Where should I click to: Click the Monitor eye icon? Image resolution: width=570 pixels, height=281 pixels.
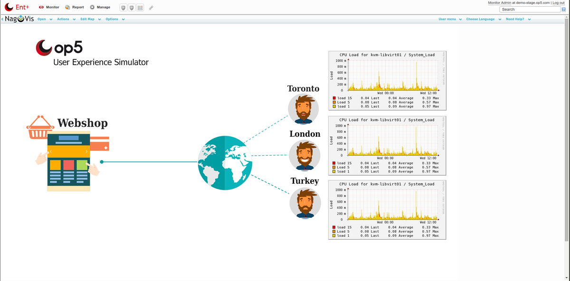(41, 8)
